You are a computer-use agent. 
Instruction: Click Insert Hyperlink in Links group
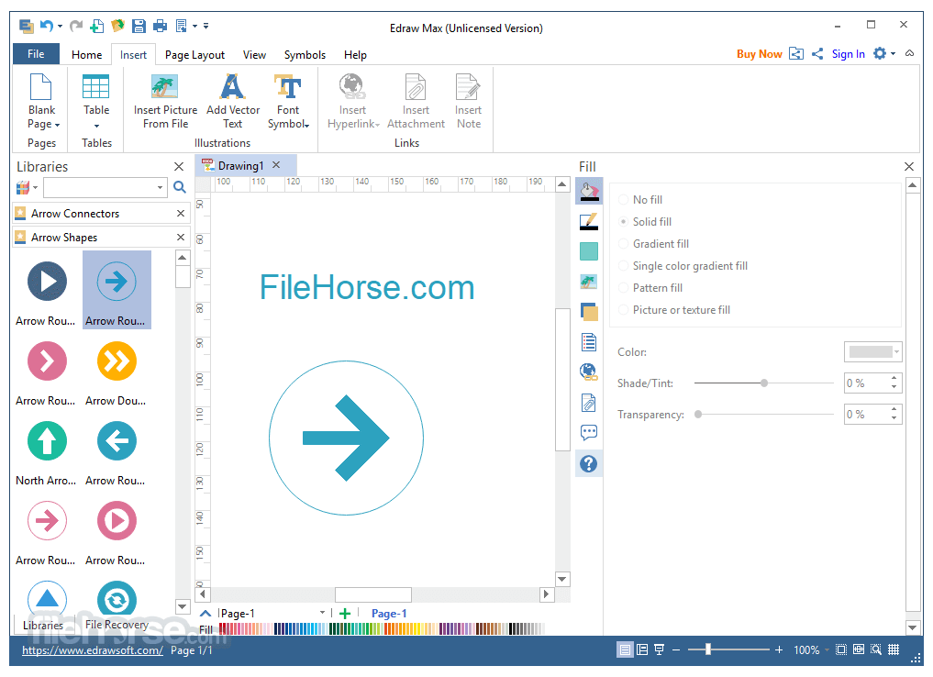point(353,102)
